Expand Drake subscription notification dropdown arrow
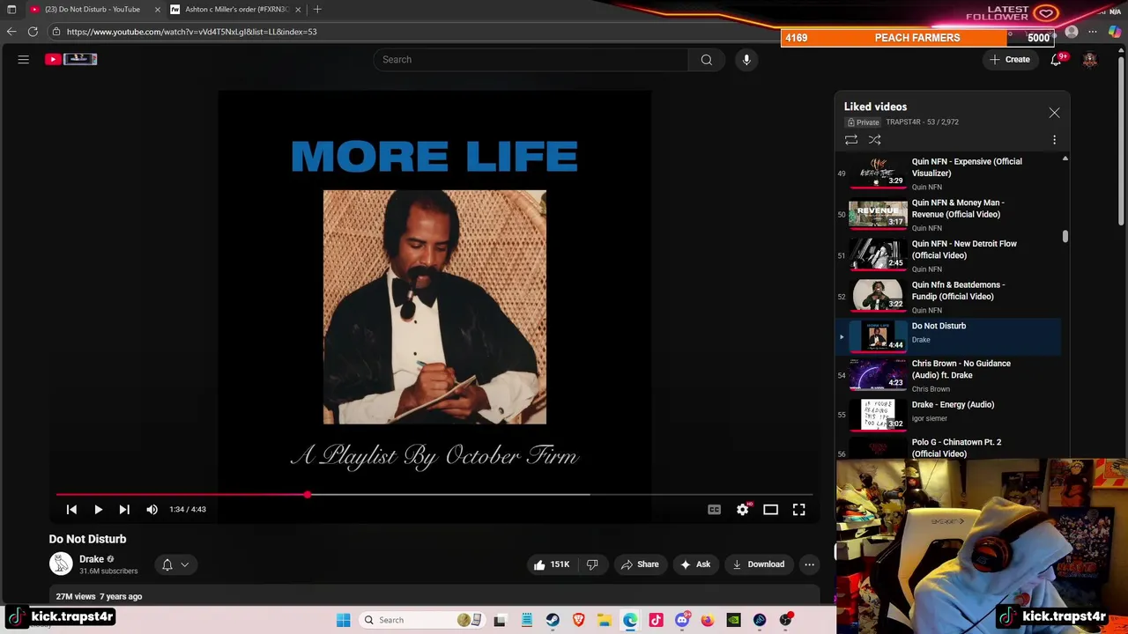 tap(185, 564)
